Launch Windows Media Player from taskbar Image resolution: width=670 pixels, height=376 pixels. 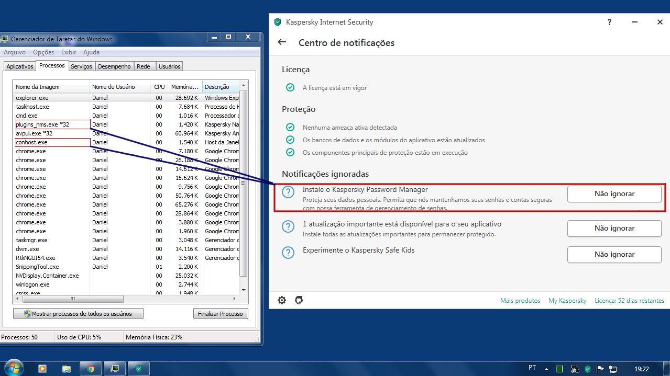click(43, 369)
